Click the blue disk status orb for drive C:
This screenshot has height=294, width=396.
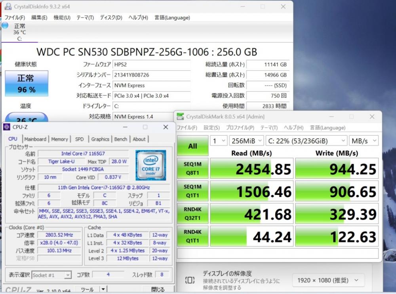5,25
